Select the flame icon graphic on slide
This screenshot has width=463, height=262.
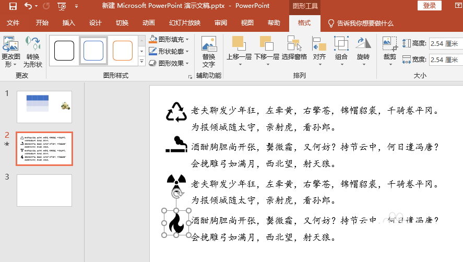click(176, 223)
